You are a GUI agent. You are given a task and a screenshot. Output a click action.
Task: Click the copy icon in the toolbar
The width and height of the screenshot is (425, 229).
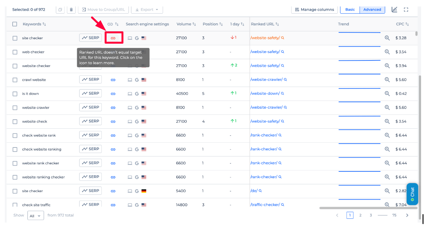coord(60,10)
